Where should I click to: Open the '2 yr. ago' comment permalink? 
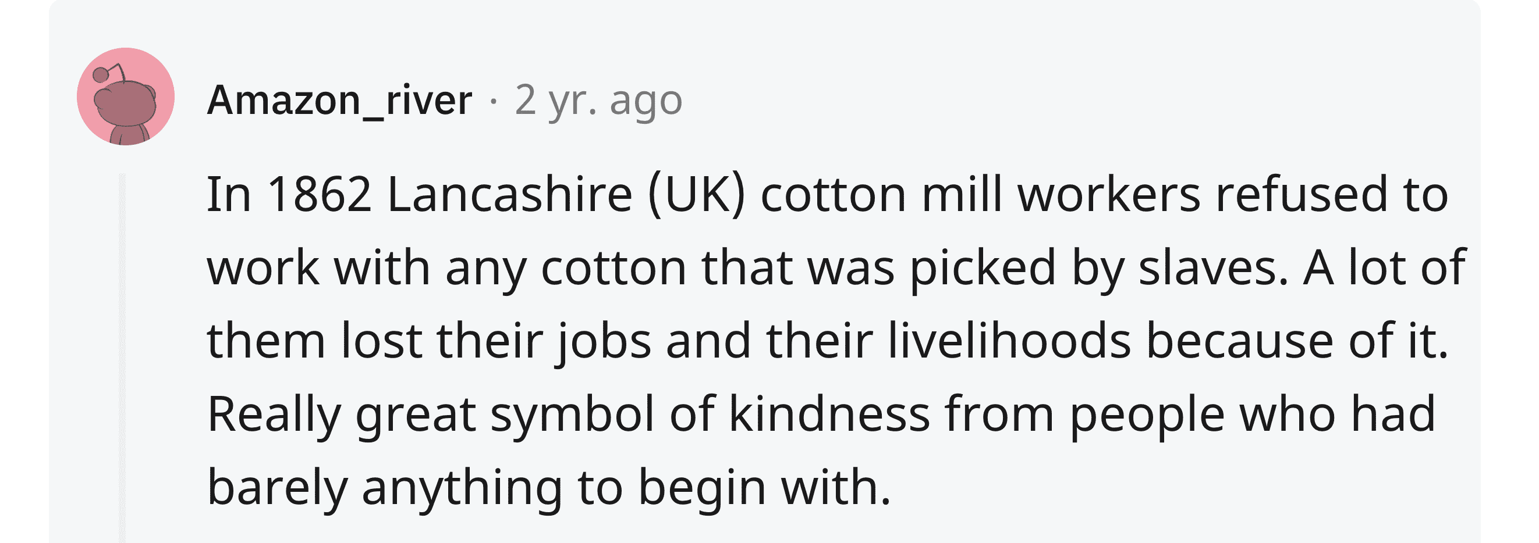(x=598, y=100)
